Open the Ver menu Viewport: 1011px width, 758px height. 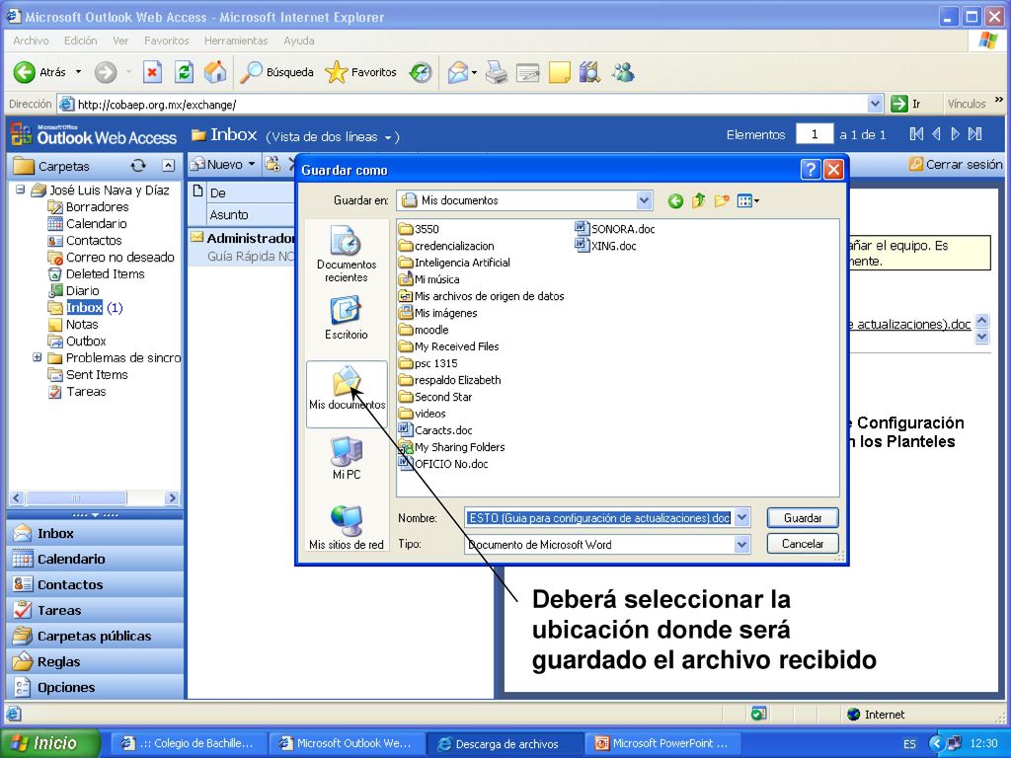120,40
